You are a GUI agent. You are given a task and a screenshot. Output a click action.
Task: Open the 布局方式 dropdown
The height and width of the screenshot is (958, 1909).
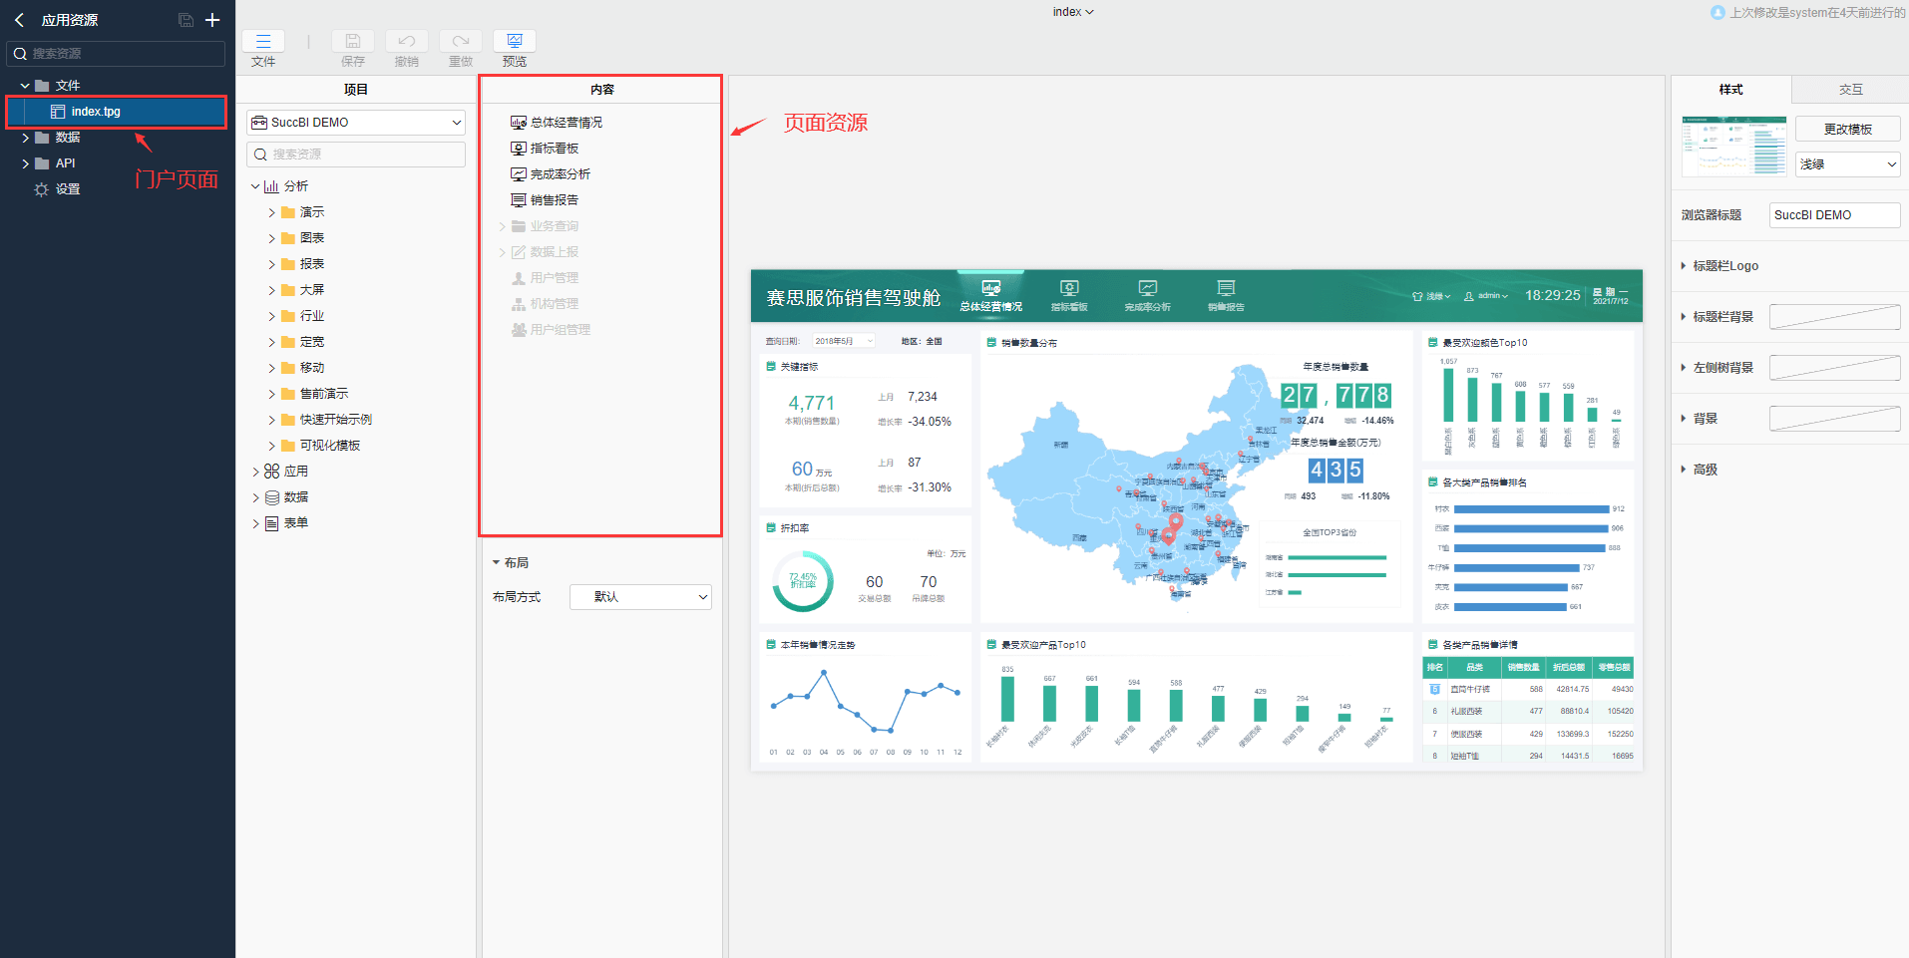click(640, 597)
